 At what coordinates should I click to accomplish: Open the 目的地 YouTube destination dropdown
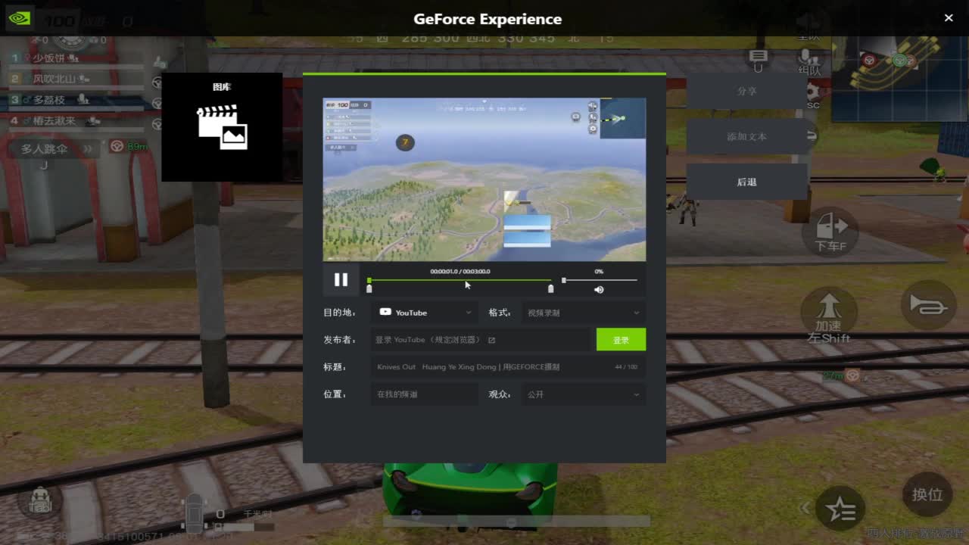pos(425,313)
